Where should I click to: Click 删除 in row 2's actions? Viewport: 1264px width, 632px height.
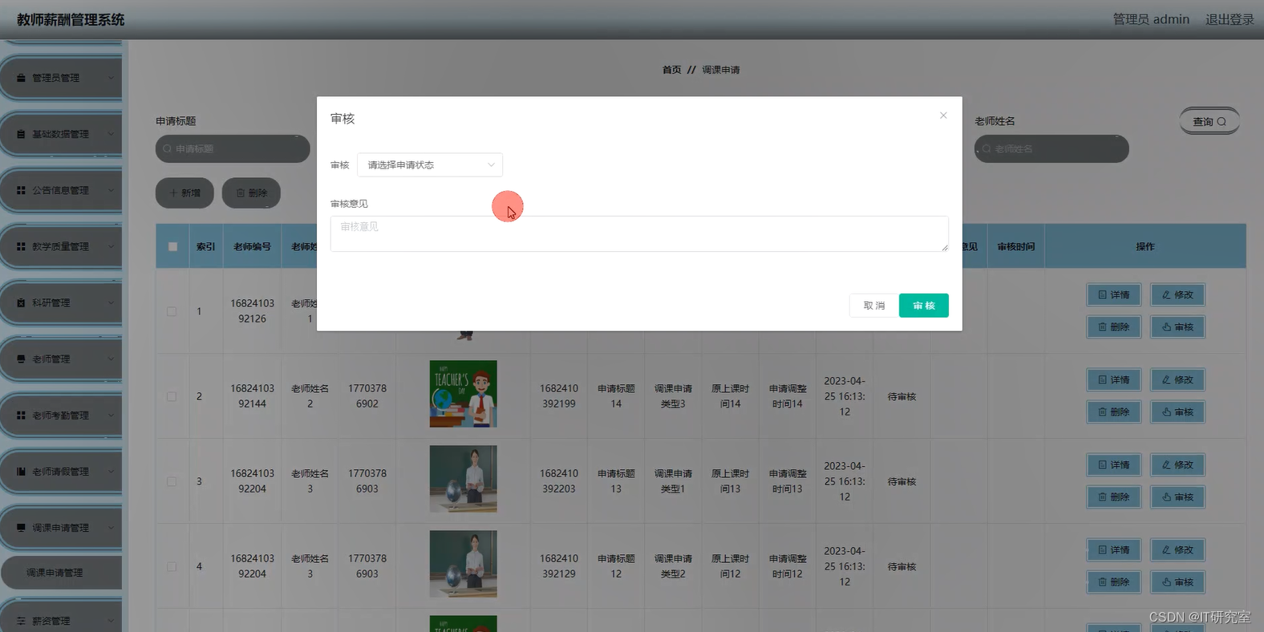coord(1114,411)
